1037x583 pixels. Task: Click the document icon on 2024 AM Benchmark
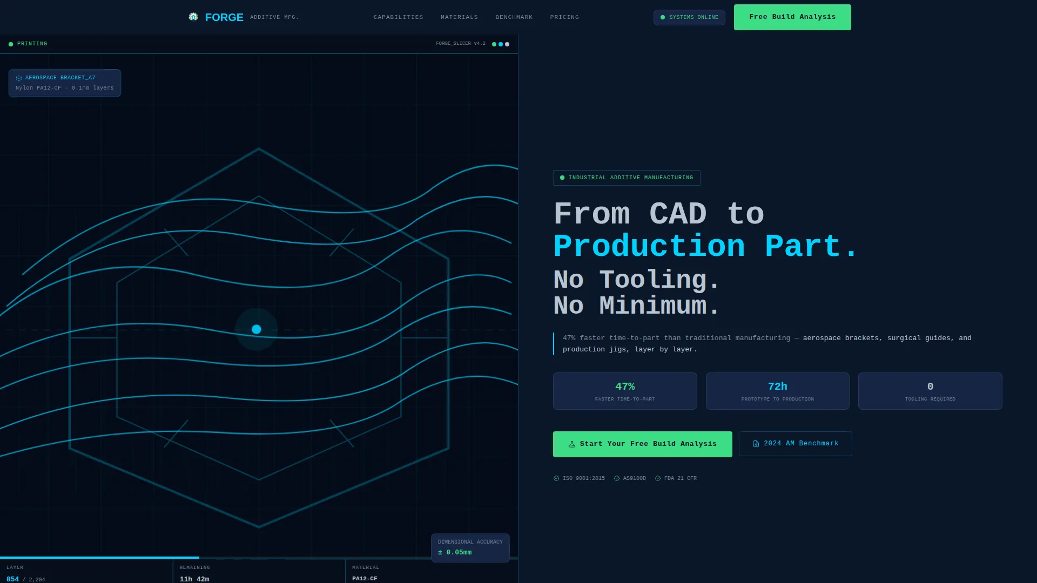pos(756,444)
